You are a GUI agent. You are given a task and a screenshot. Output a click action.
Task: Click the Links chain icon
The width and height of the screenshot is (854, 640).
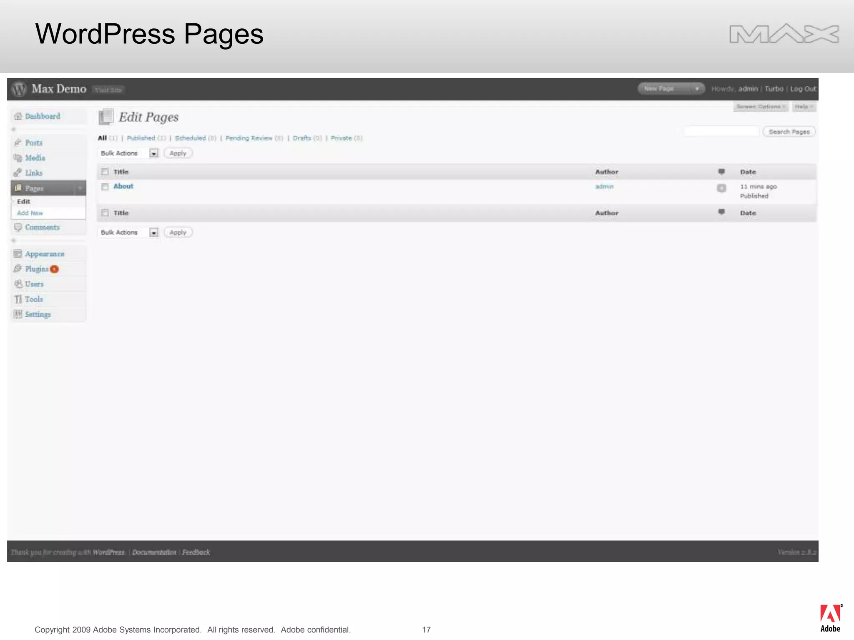pos(18,172)
